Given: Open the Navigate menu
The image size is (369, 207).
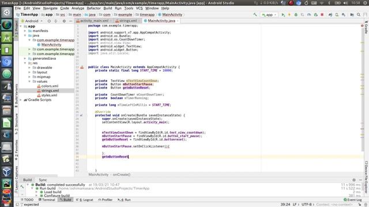Looking at the screenshot, I should pos(50,8).
